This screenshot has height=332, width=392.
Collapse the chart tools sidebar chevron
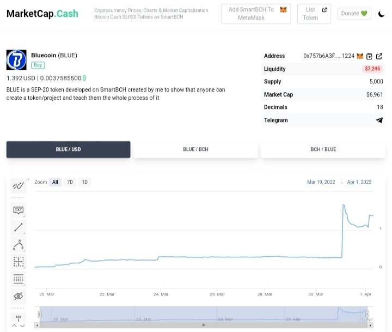[x=28, y=179]
